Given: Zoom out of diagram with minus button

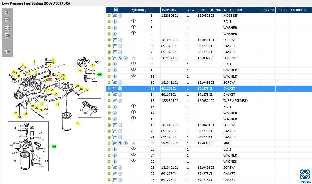Looking at the screenshot, I should 7,20.
